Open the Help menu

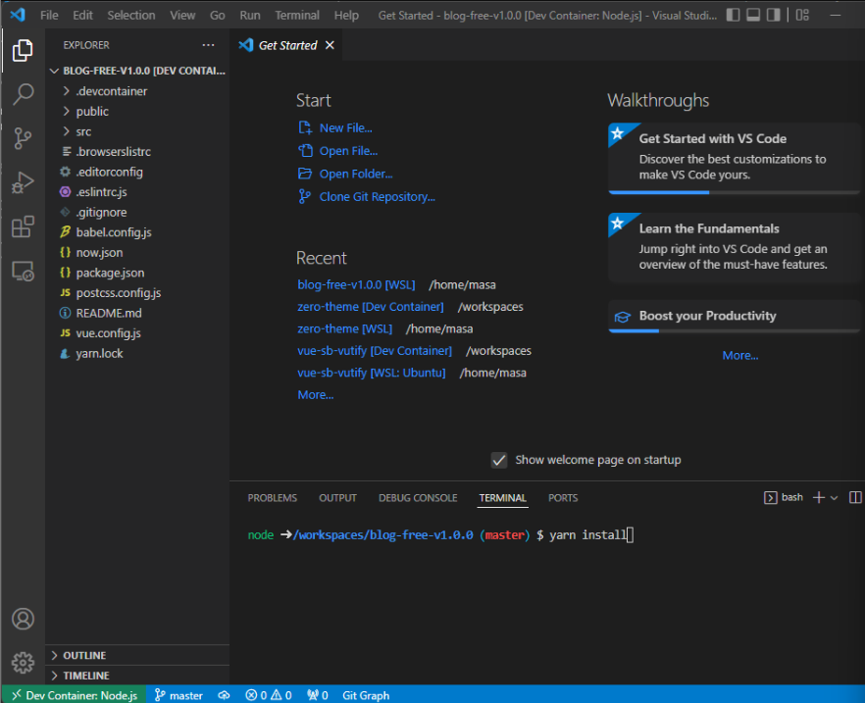click(346, 15)
